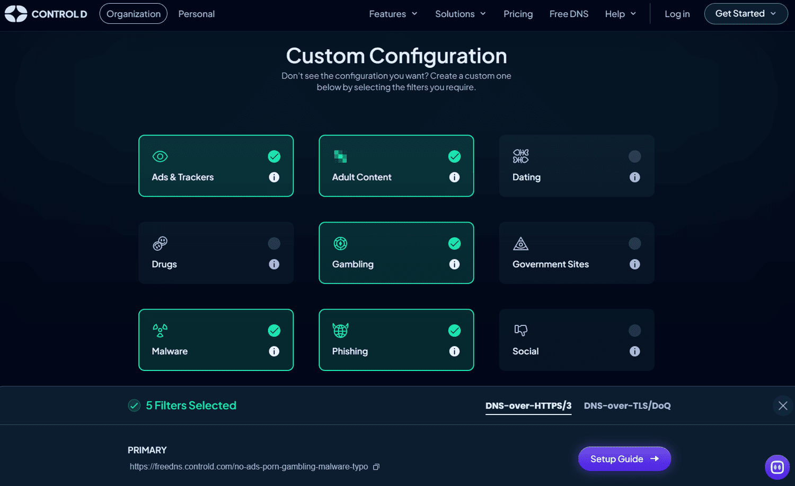Click the Control D logo

click(46, 14)
